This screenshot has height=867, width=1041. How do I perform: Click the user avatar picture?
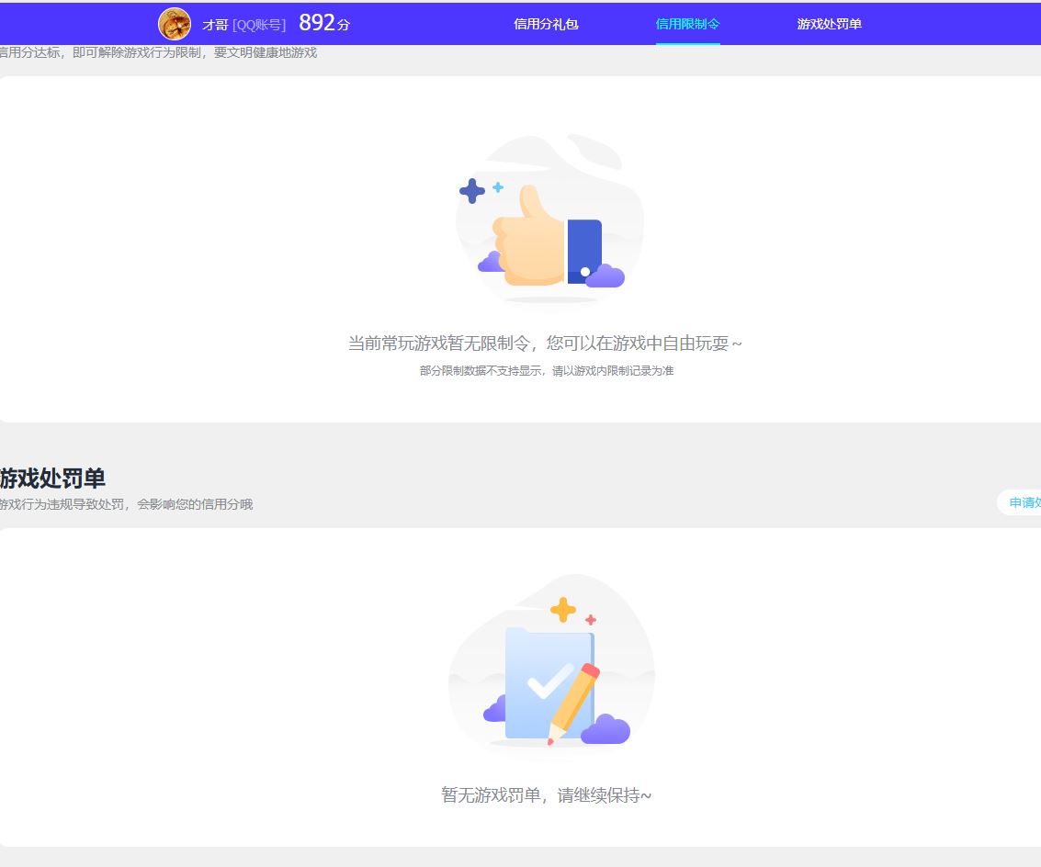[x=175, y=24]
